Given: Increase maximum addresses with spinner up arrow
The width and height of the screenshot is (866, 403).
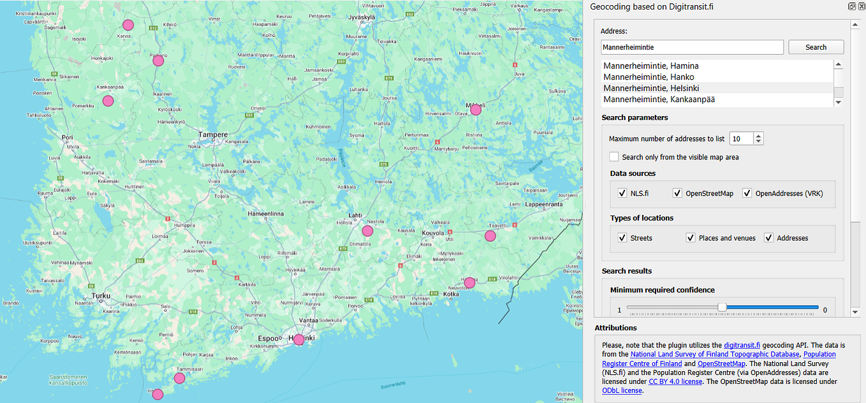Looking at the screenshot, I should tap(758, 135).
